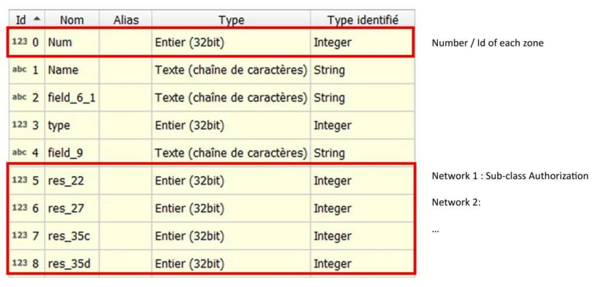Click the integer type icon for Num

[20, 42]
